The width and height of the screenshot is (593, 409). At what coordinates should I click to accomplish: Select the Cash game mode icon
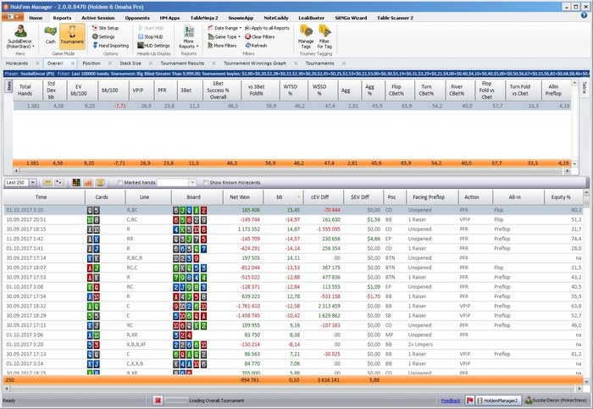50,35
